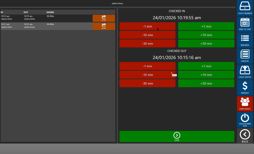Subtract 1 minute from Checked In time

tap(147, 26)
